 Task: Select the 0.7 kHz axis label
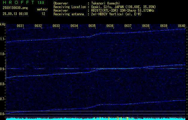[x=3, y=99]
